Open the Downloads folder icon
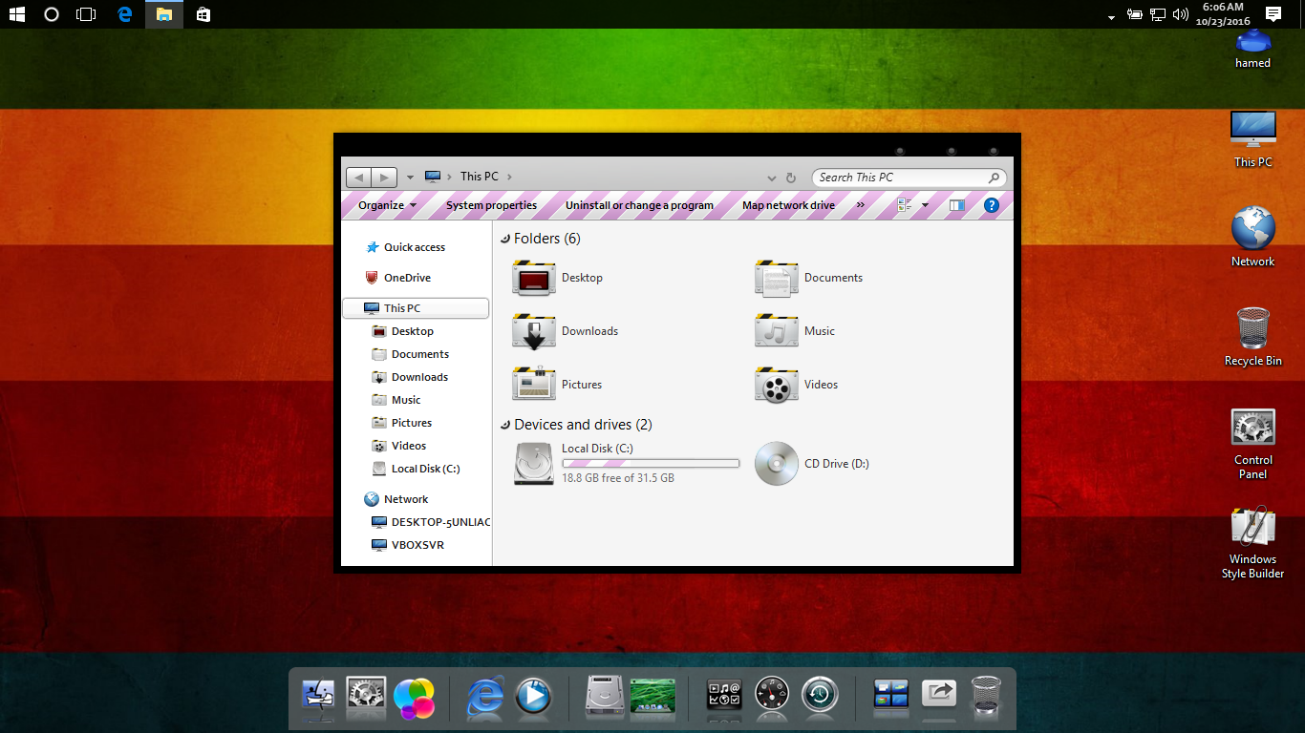This screenshot has height=733, width=1305. pyautogui.click(x=534, y=332)
